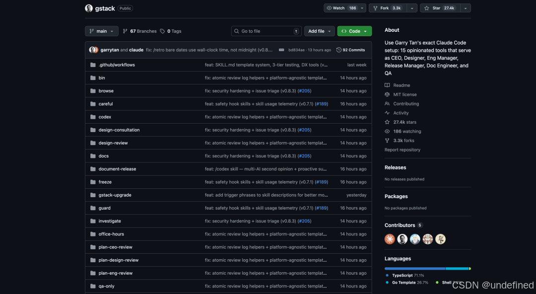Open the main branch dropdown
Screen dimensions: 536x294
102,31
